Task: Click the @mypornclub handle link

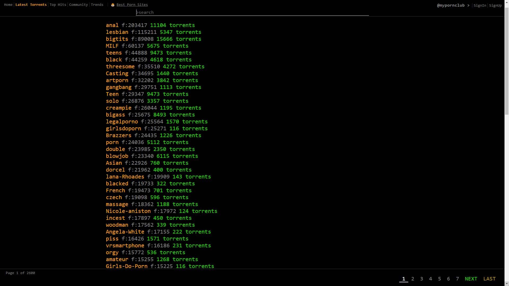Action: click(x=450, y=5)
